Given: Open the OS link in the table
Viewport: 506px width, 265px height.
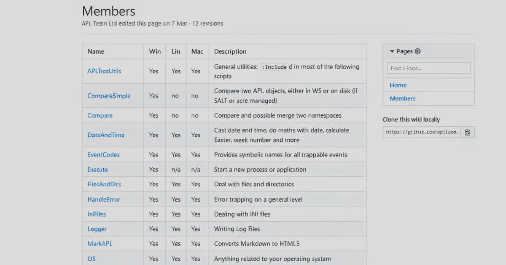Looking at the screenshot, I should [x=92, y=259].
